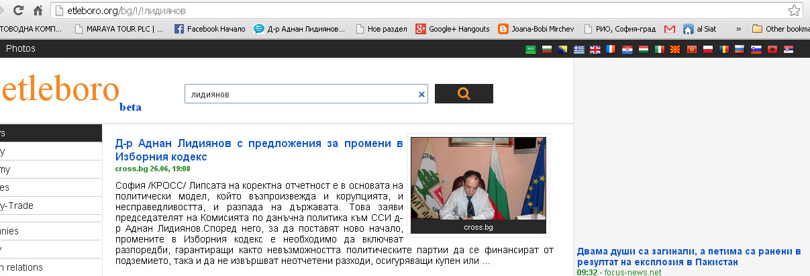Image resolution: width=810 pixels, height=276 pixels.
Task: Select the Polish flag language
Action: point(708,49)
